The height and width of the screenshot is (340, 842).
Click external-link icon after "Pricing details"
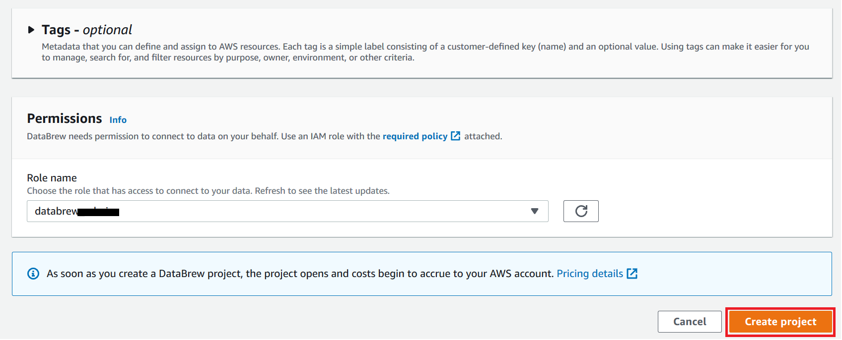pyautogui.click(x=632, y=274)
